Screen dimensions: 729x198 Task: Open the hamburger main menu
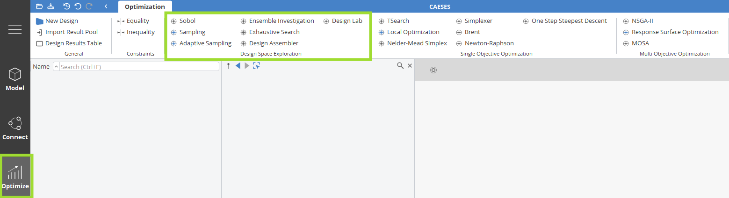(x=15, y=29)
